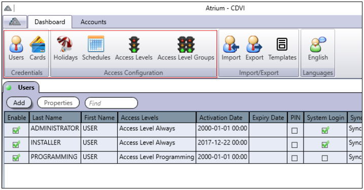The width and height of the screenshot is (364, 190).
Task: Toggle System Login for PROGRAMMING row
Action: (325, 158)
